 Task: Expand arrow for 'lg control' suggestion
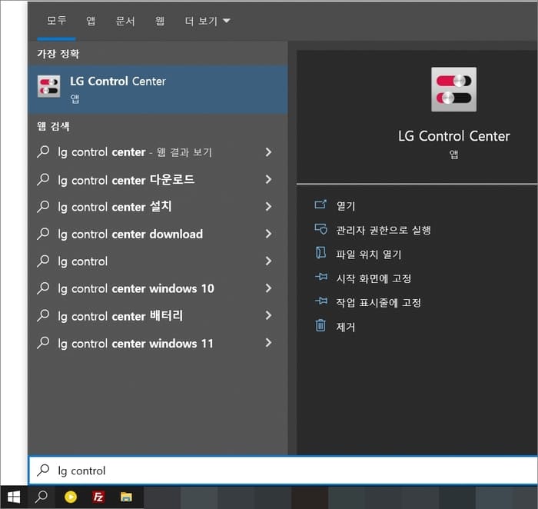click(x=268, y=261)
